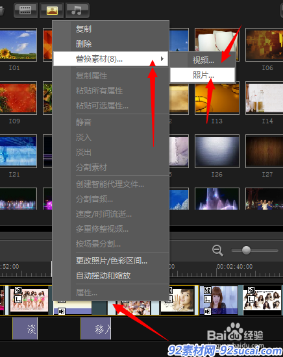Toggle the video media filter button

25,10
